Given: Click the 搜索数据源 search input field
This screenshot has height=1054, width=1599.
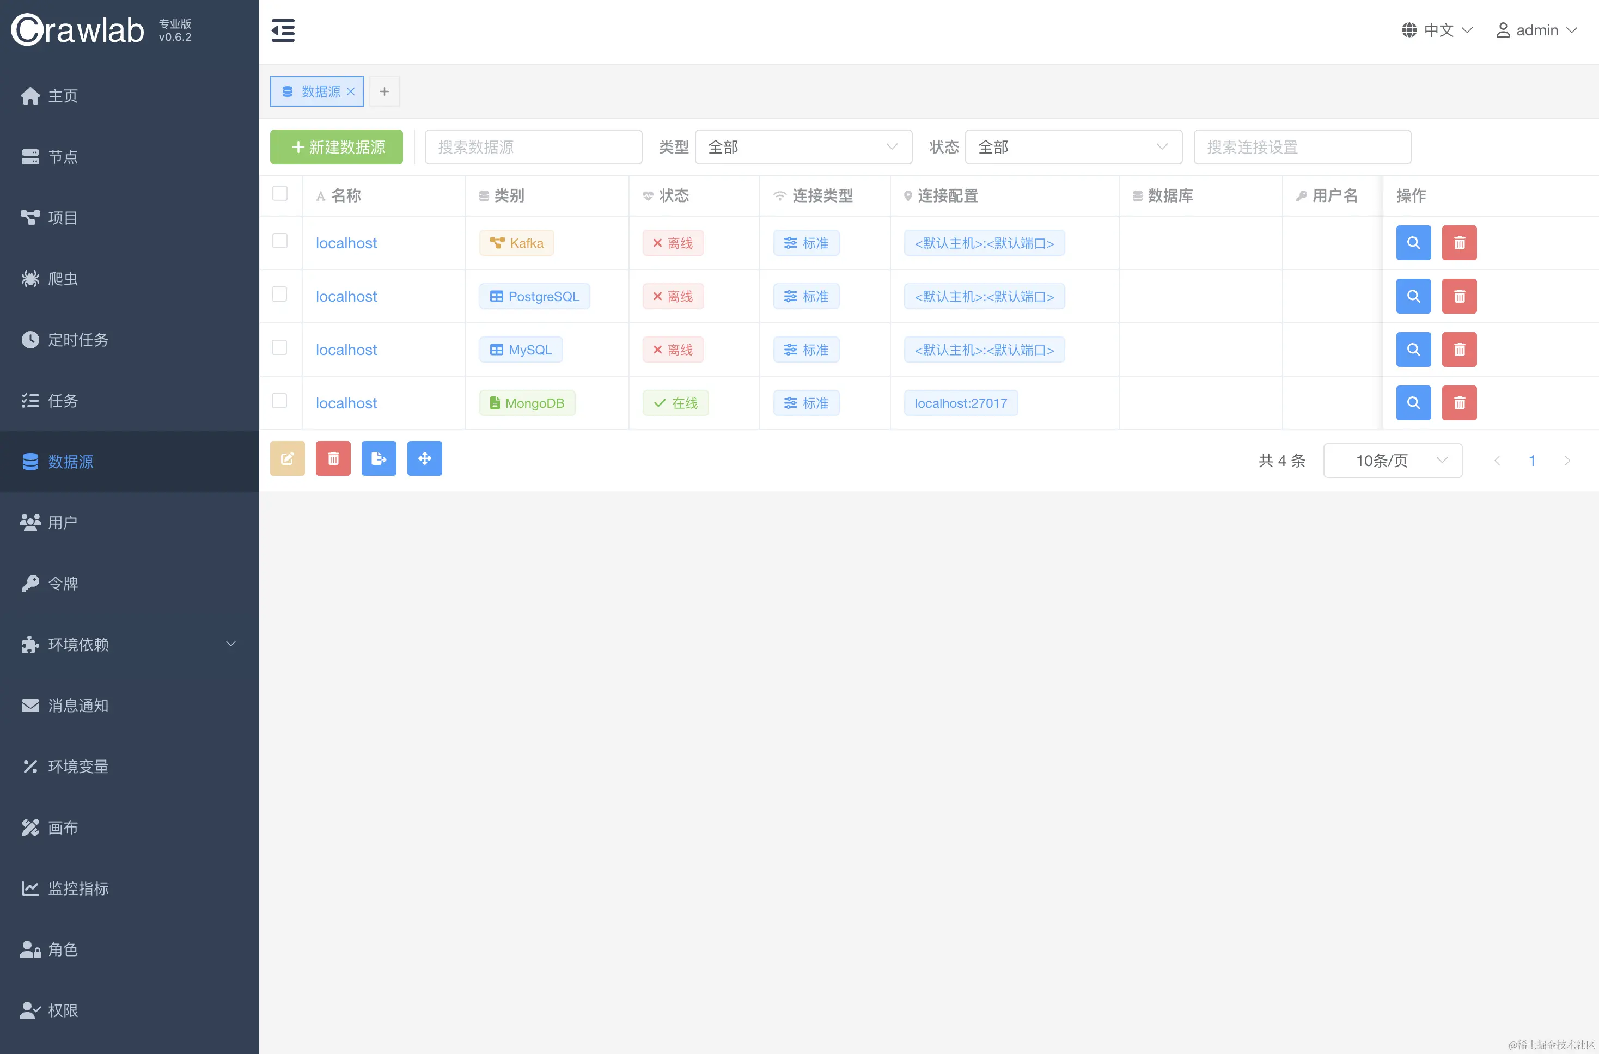Looking at the screenshot, I should [533, 147].
